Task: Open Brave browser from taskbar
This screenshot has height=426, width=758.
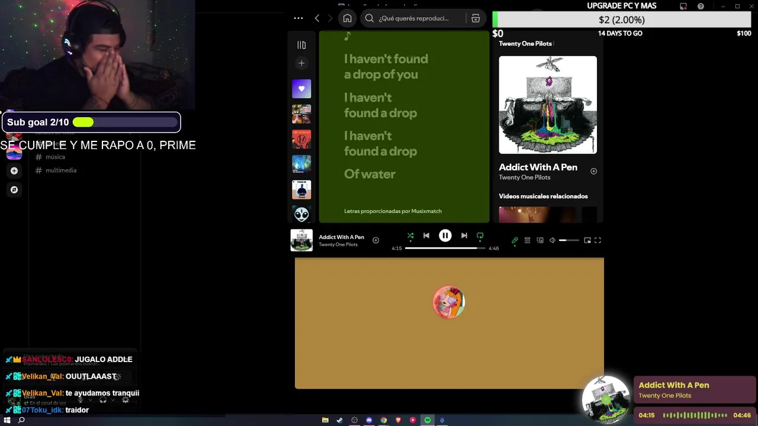Action: tap(398, 420)
